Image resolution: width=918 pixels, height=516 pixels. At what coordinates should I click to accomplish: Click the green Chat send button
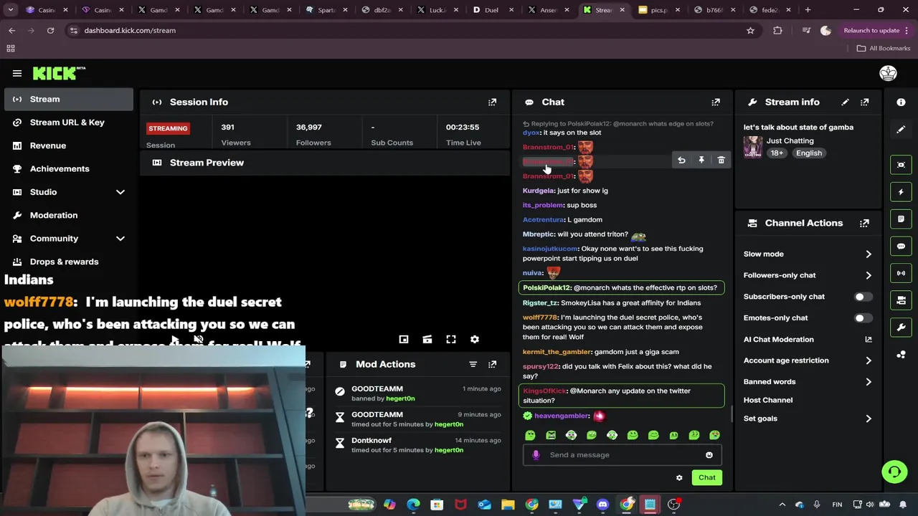click(707, 477)
